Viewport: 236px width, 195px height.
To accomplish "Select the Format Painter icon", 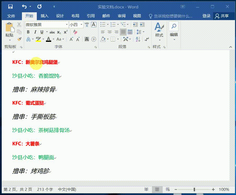I will (x=20, y=39).
